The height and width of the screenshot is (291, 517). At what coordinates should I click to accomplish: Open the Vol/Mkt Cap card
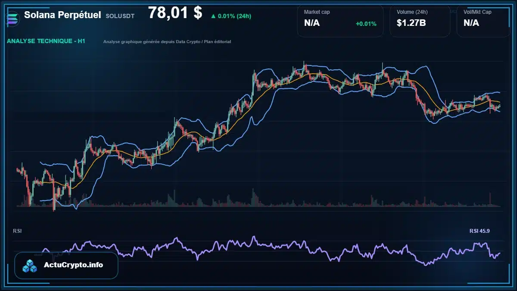pos(484,21)
